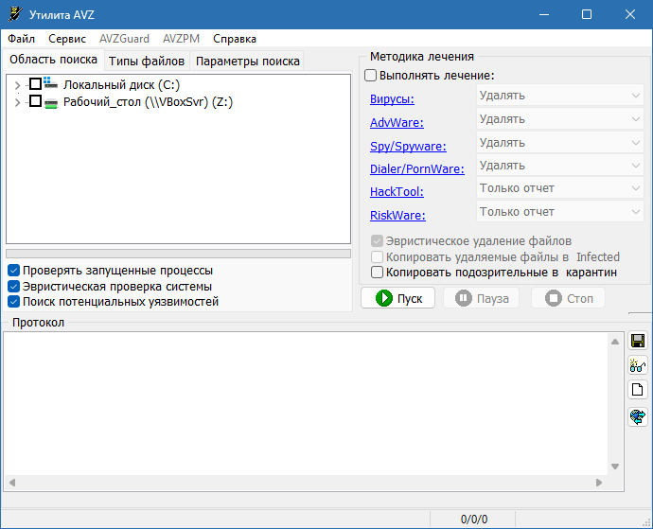Open the AVZGuard menu
This screenshot has width=653, height=529.
tap(124, 39)
